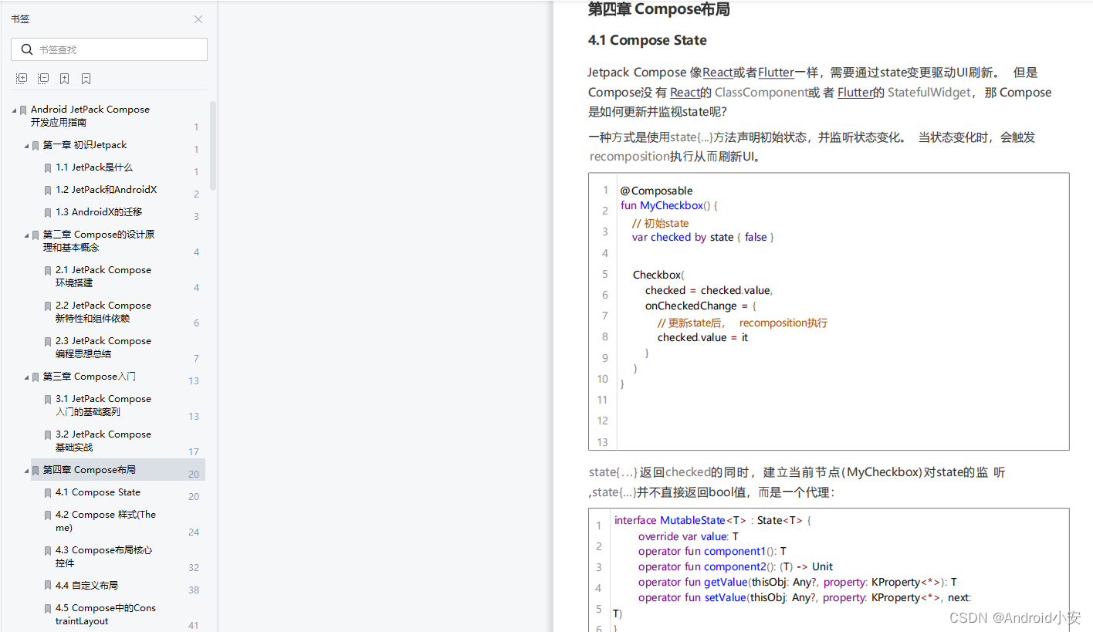This screenshot has width=1093, height=632.
Task: Click the bookmark panel vertical scrollbar thumb
Action: point(213,145)
